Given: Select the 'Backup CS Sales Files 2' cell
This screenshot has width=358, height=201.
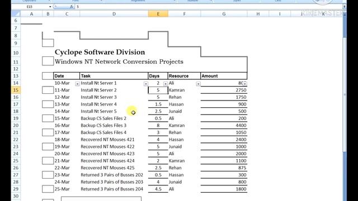Looking at the screenshot, I should tap(114, 118).
